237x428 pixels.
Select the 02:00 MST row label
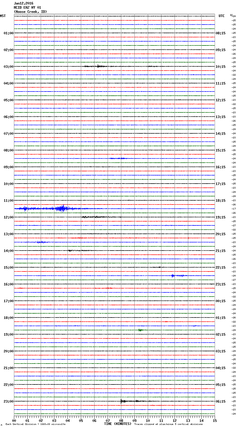click(9, 50)
